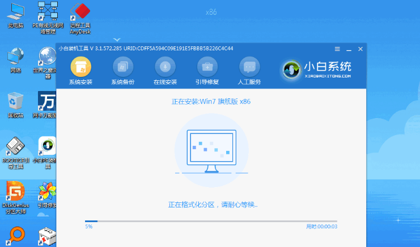Screen dimensions: 420x247
Task: Open the 网络 desktop icon
Action: click(15, 58)
